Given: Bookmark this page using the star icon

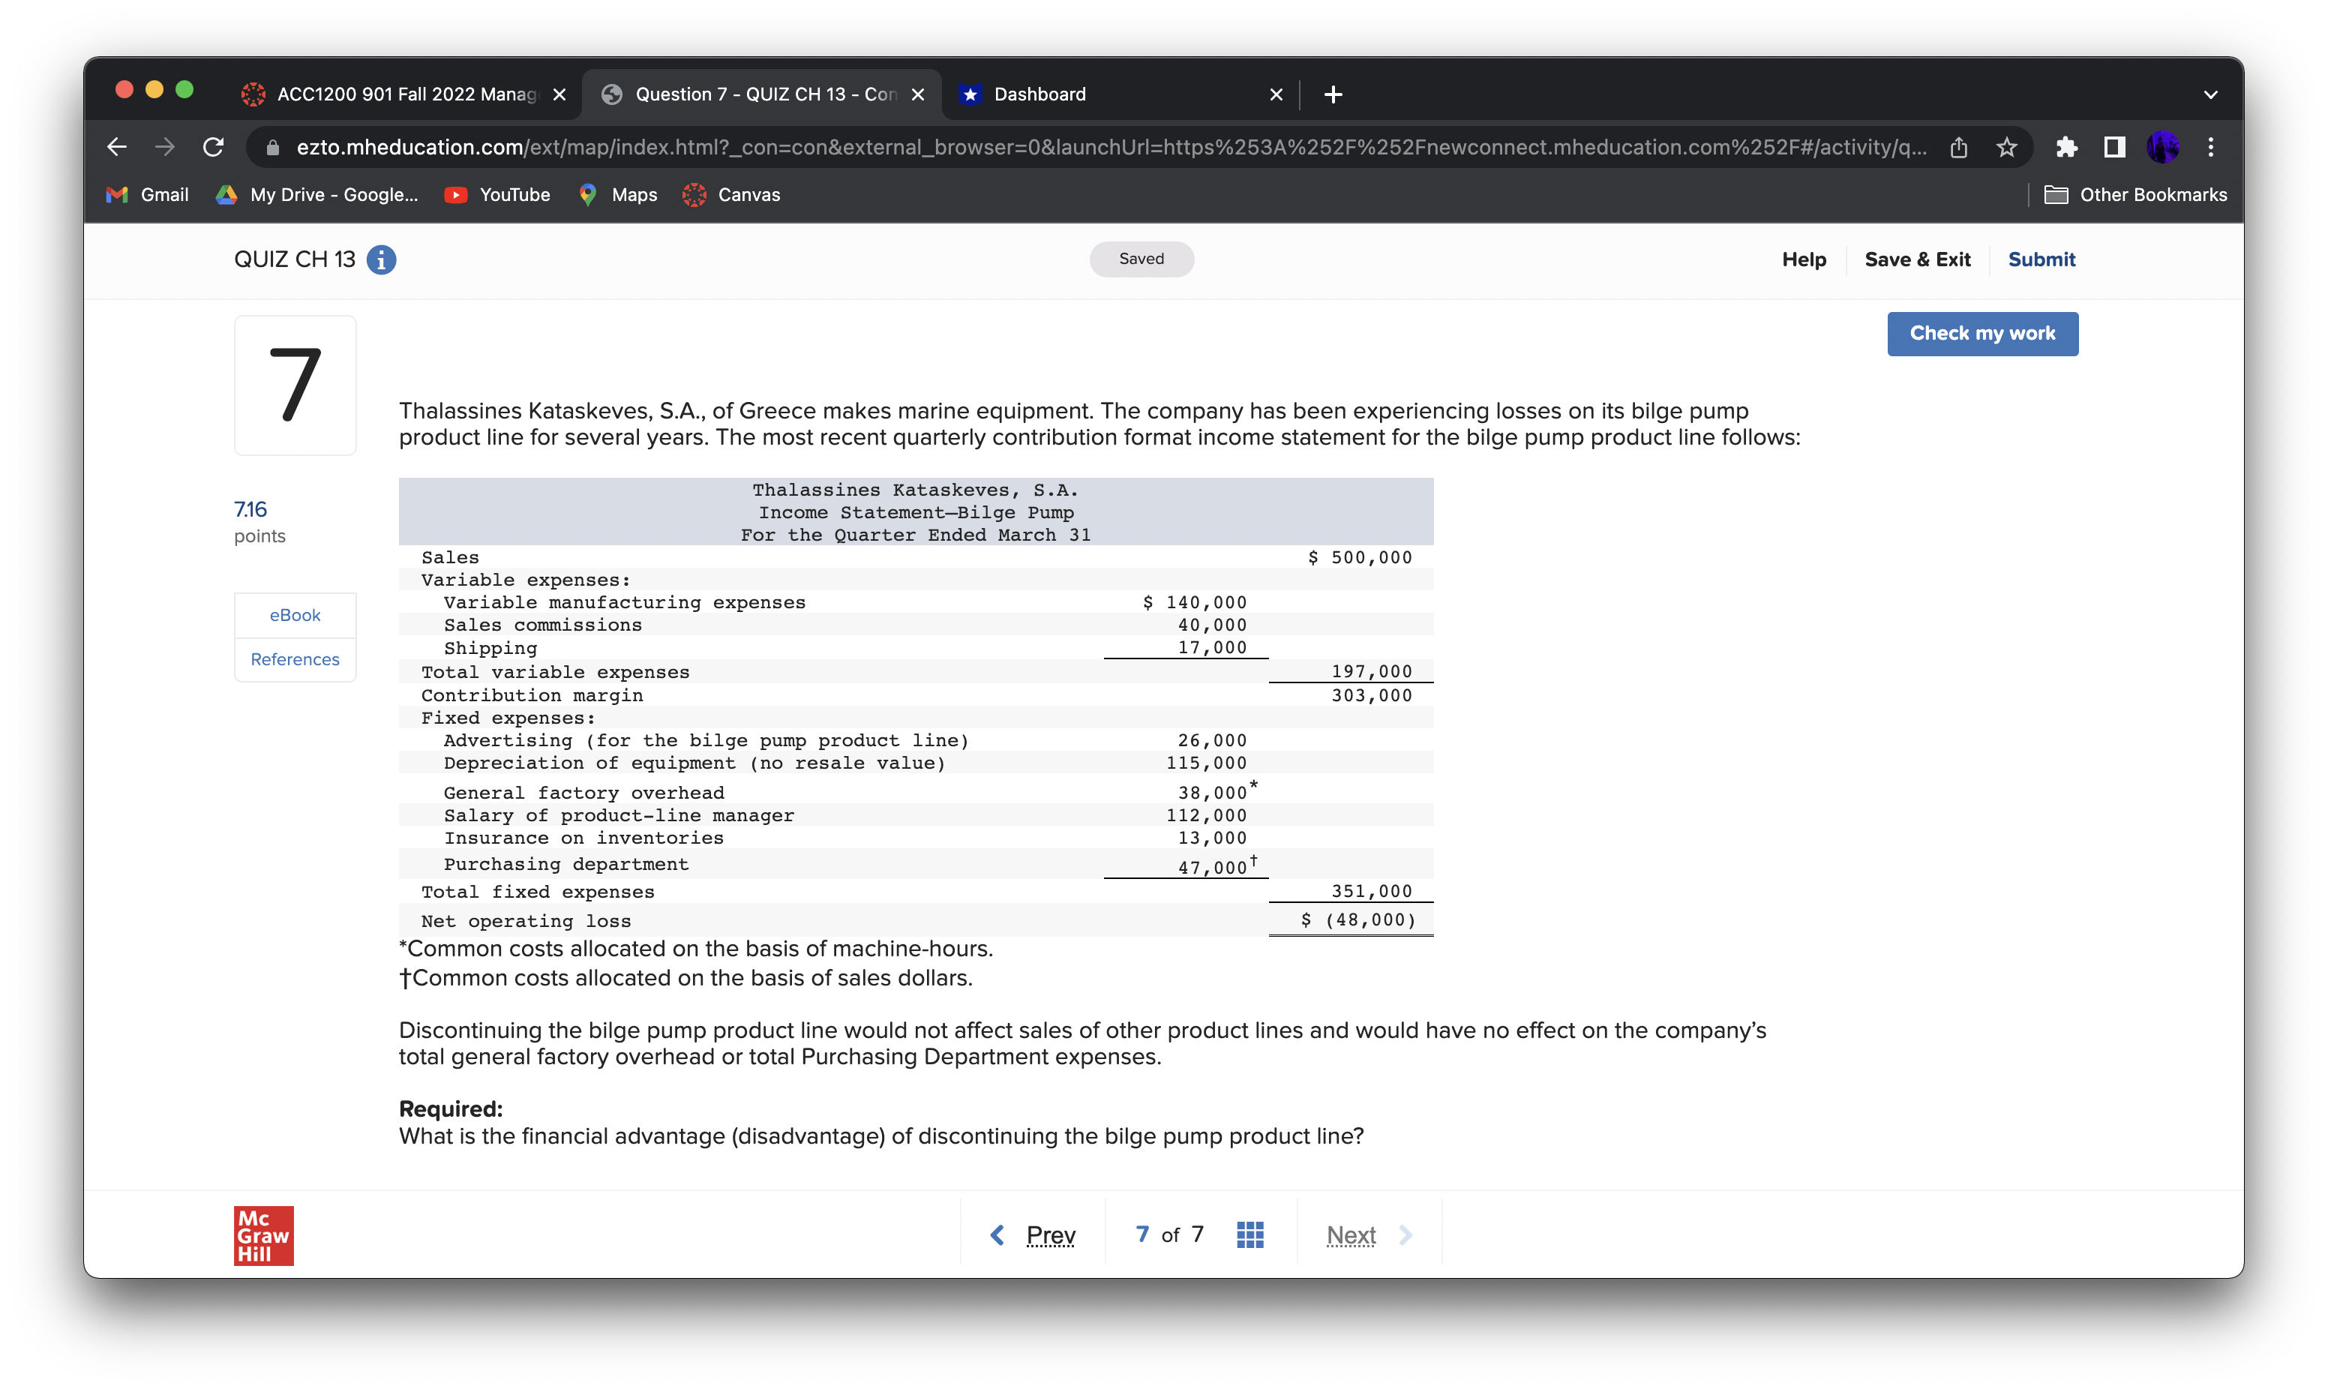Looking at the screenshot, I should [2005, 147].
